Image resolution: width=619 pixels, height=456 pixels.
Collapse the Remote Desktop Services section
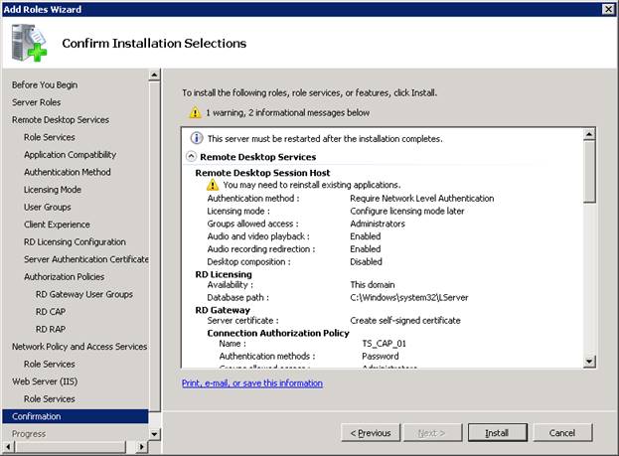pyautogui.click(x=192, y=157)
